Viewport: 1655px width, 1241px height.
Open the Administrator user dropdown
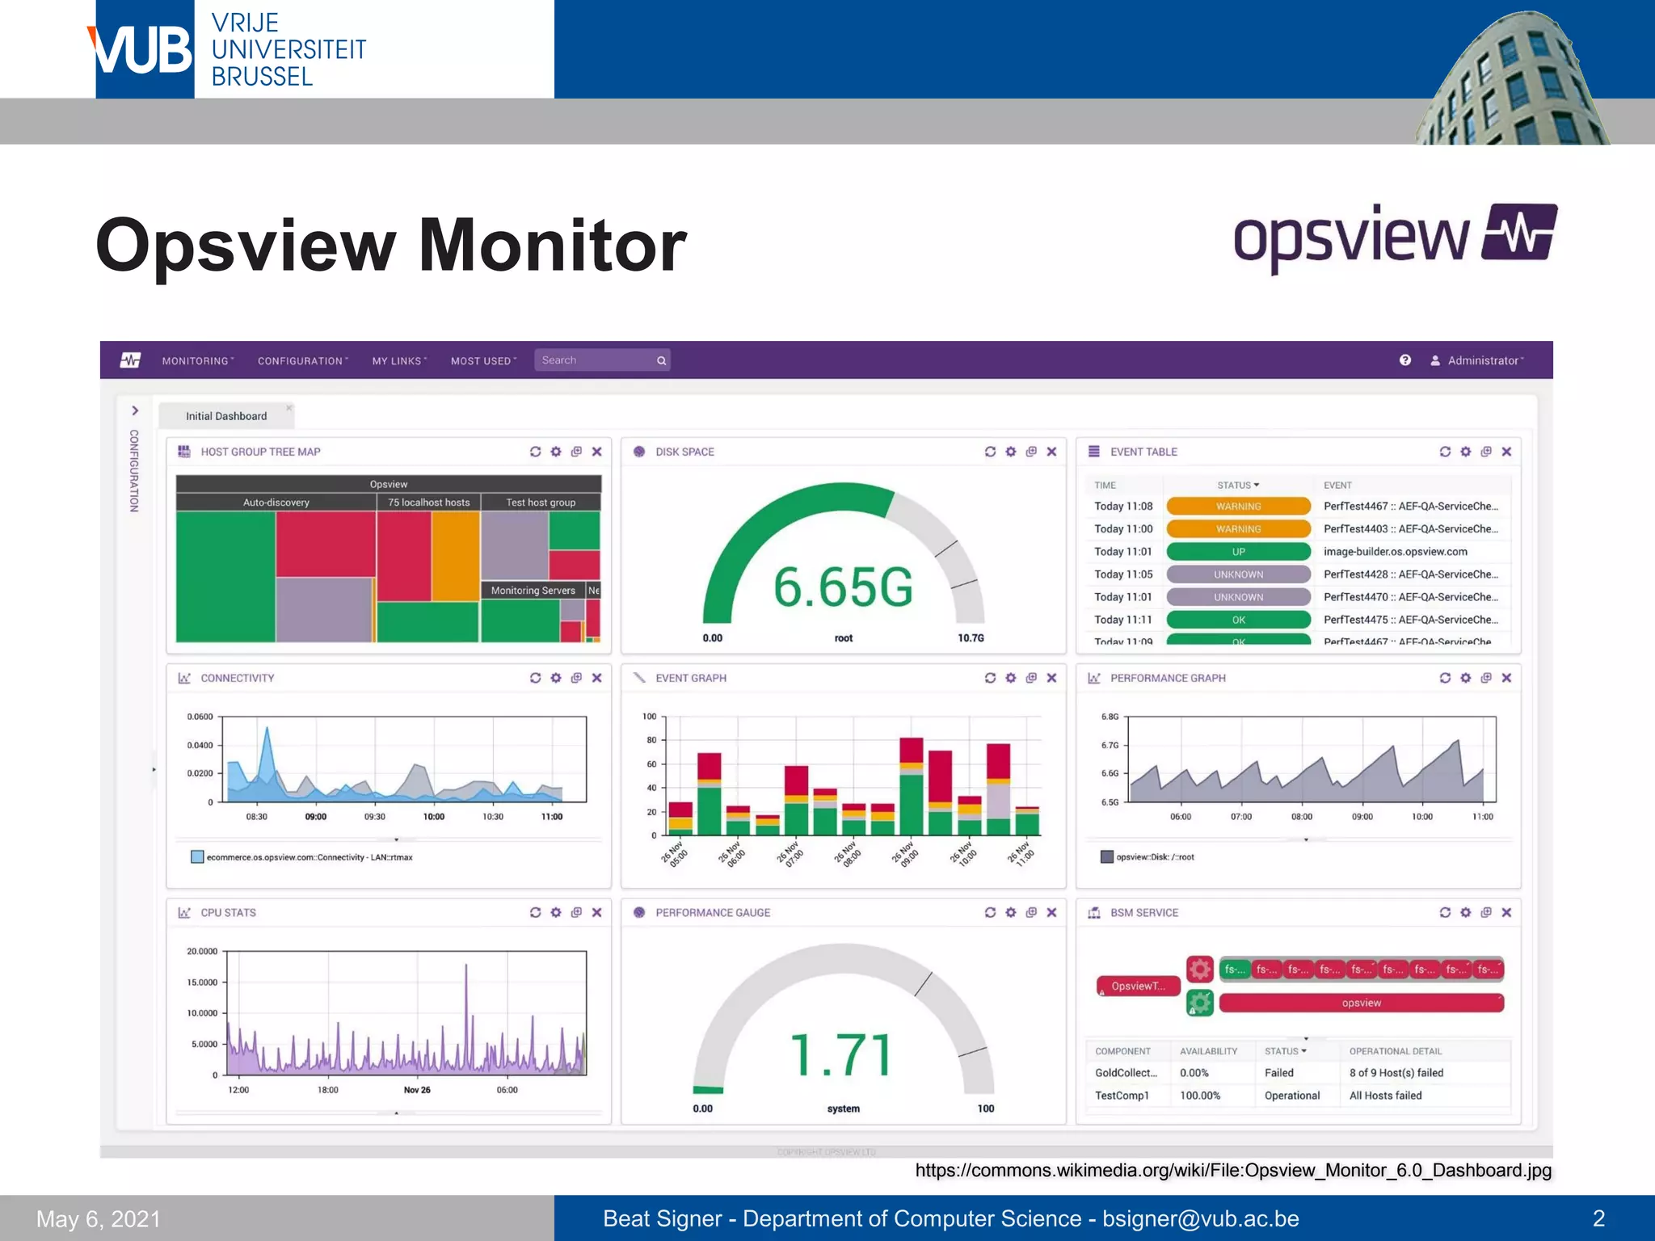tap(1484, 360)
